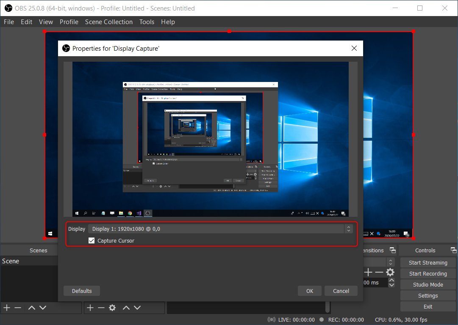Click the Defaults button
The width and height of the screenshot is (458, 325).
pyautogui.click(x=82, y=291)
